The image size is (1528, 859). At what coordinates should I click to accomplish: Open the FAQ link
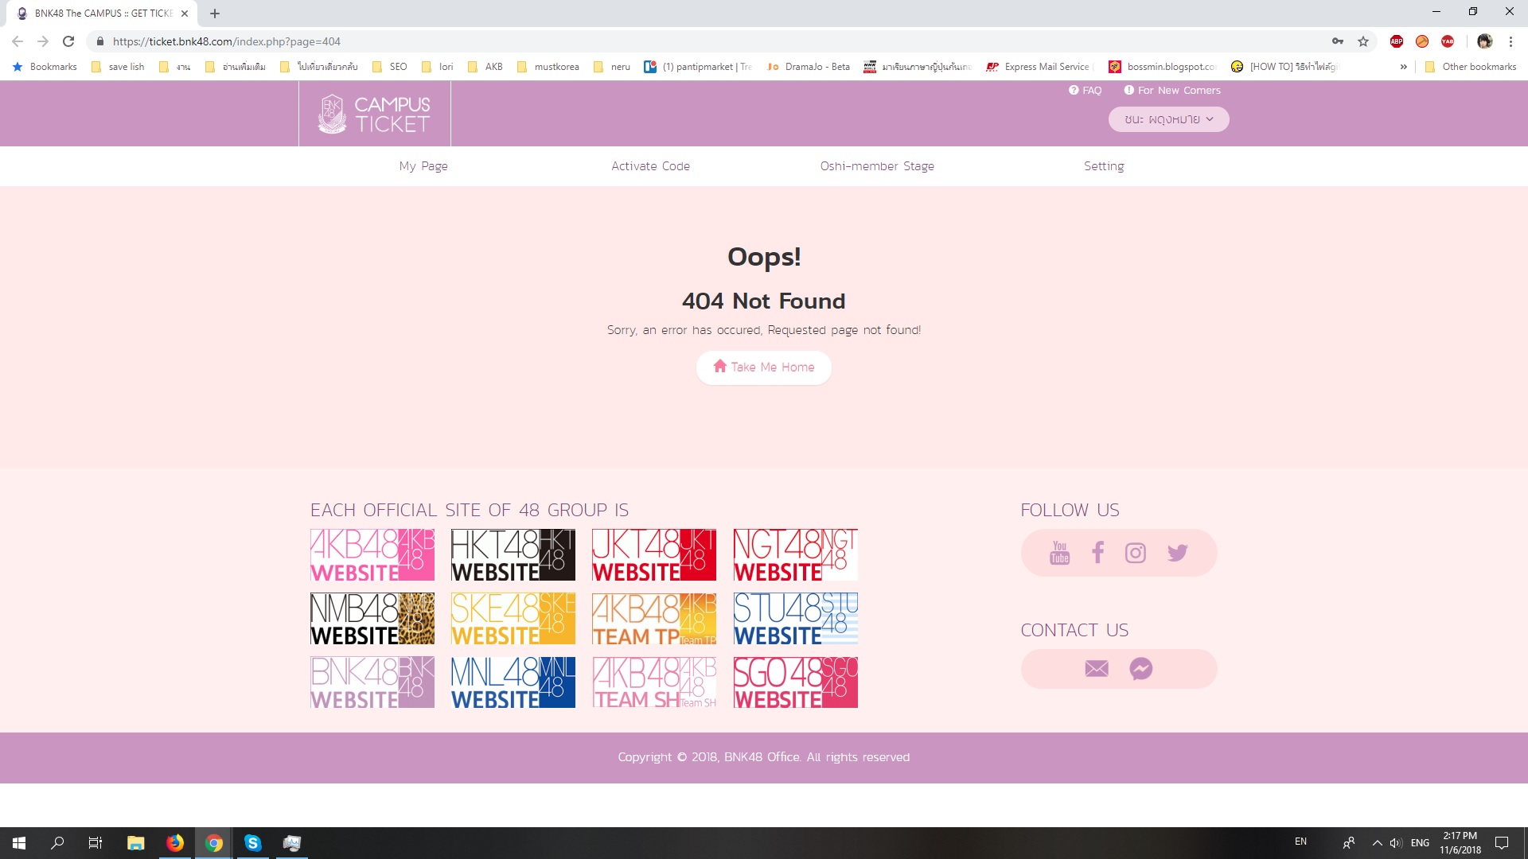[1086, 91]
